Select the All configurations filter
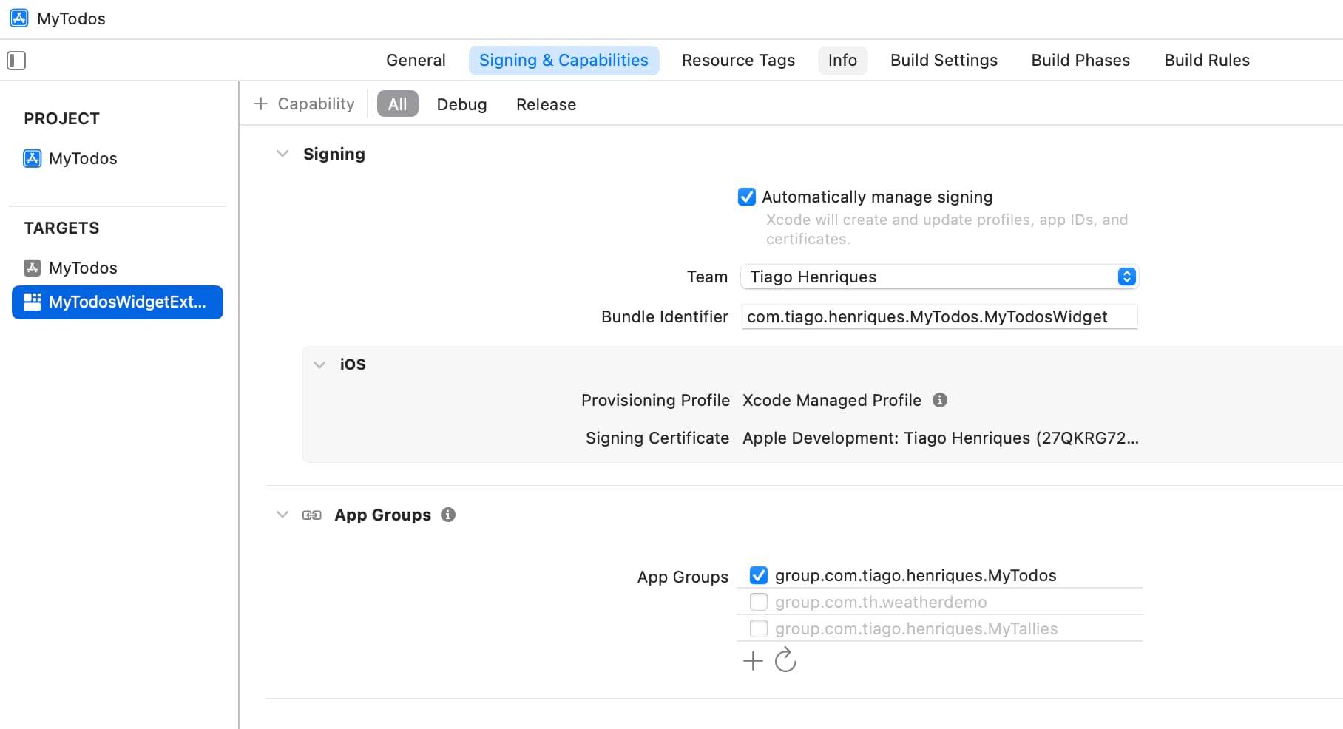 [398, 104]
